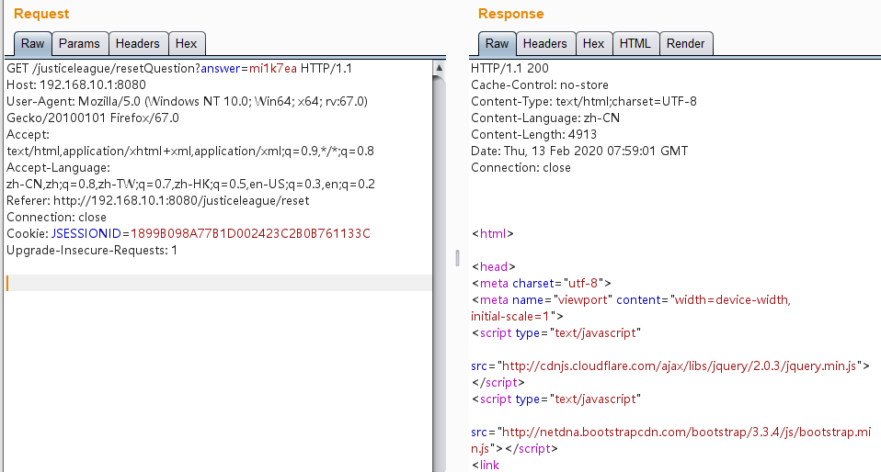Click the Referer header URL in the request

point(182,201)
